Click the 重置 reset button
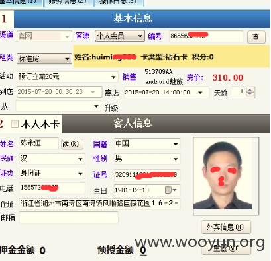Viewport: 271px width, 261px height. (226, 248)
